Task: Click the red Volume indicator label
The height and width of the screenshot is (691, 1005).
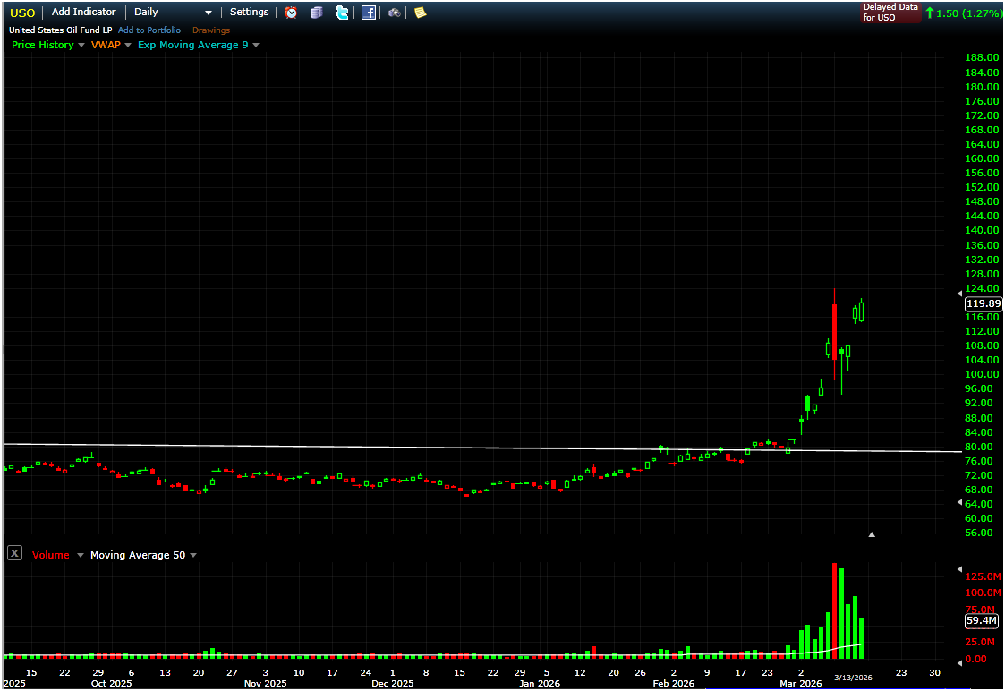Action: 51,555
